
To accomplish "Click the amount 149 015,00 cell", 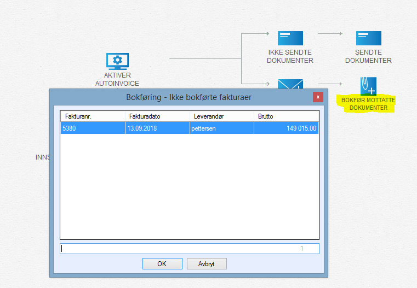I will tap(286, 128).
